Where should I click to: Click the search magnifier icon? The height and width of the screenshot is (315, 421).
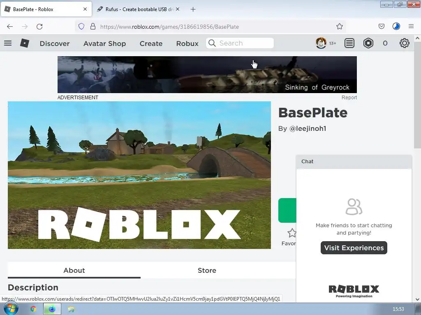[x=212, y=43]
